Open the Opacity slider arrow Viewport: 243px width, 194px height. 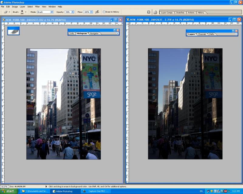click(x=73, y=12)
